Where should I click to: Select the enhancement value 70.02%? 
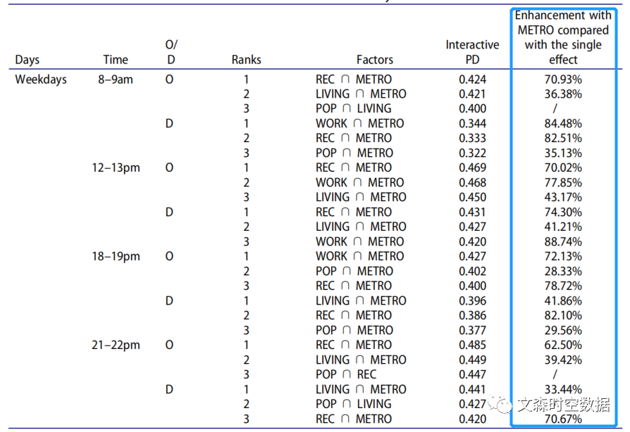coord(563,167)
